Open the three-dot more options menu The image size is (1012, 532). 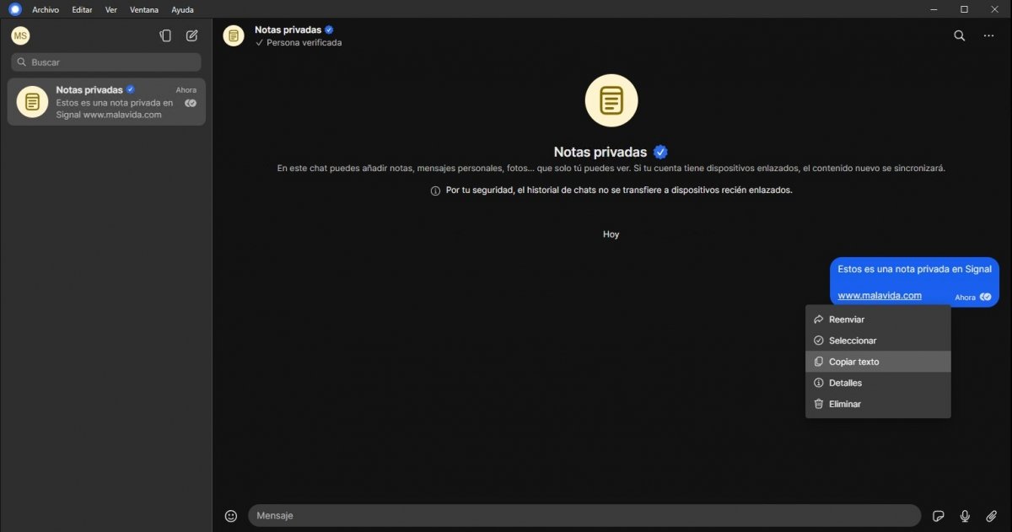click(988, 35)
